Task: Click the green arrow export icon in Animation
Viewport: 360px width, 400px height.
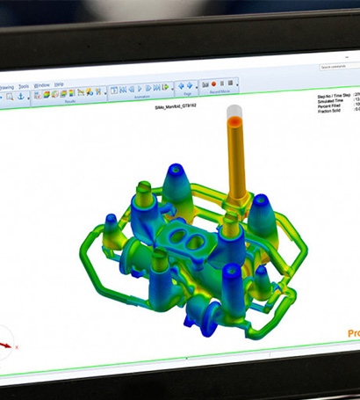Action: coord(165,87)
